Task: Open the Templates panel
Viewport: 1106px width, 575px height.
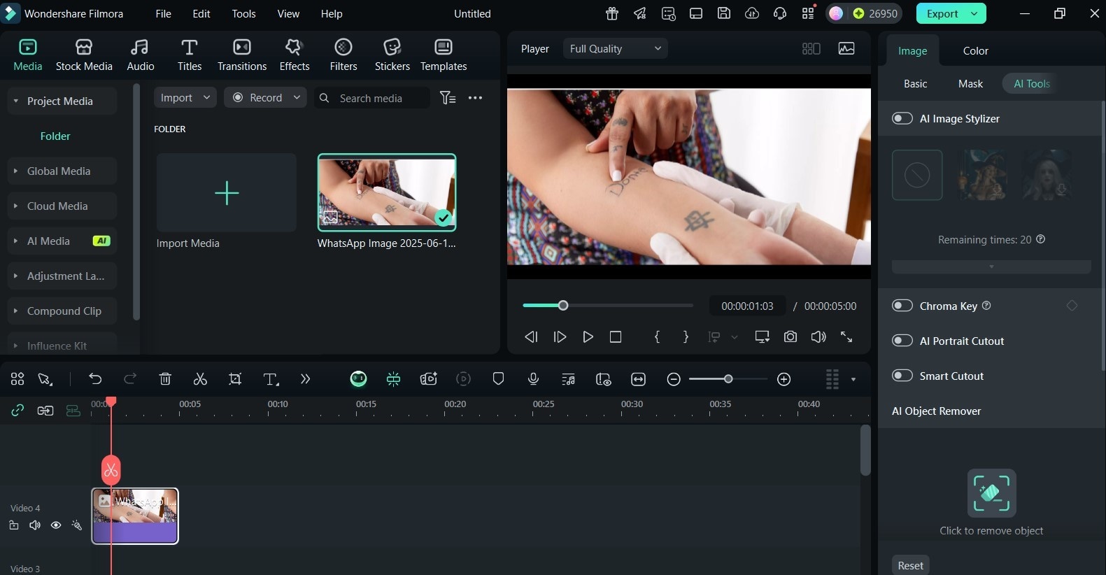Action: [444, 55]
